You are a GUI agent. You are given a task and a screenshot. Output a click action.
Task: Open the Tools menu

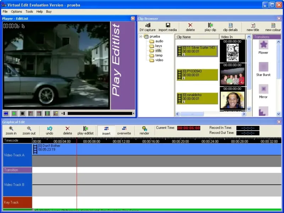point(29,11)
